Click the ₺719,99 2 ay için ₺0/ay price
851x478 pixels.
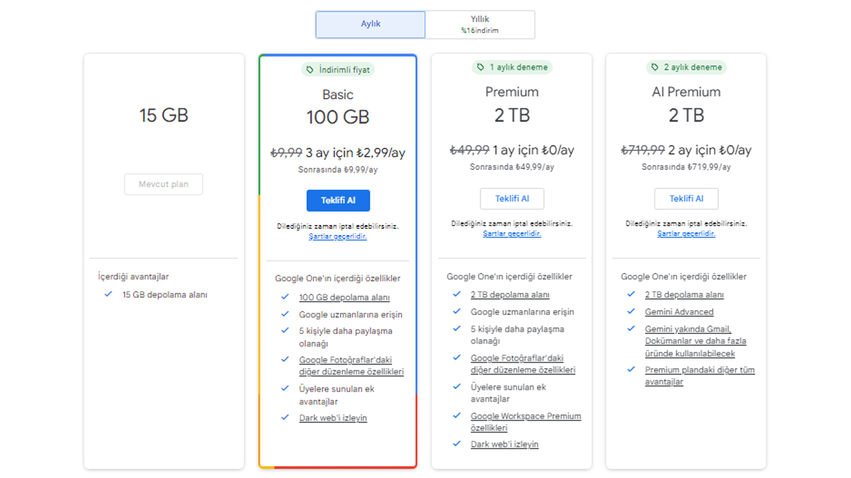[x=686, y=150]
